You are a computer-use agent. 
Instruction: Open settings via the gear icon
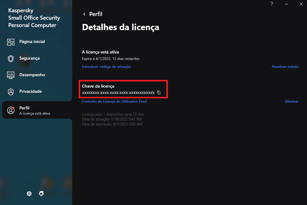pyautogui.click(x=29, y=194)
